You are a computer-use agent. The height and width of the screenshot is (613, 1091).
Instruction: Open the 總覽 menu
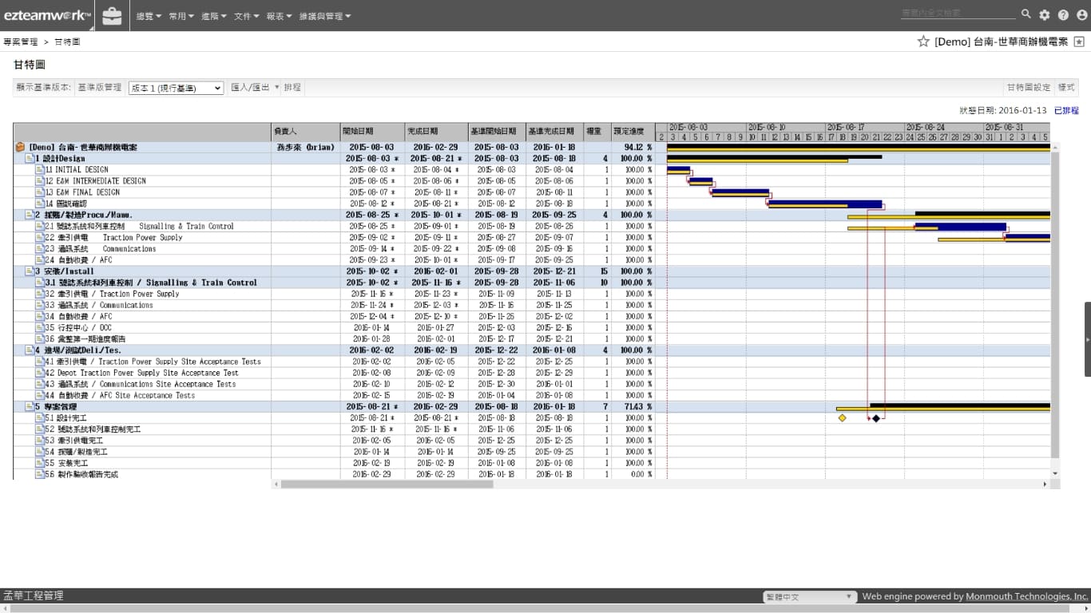click(149, 16)
